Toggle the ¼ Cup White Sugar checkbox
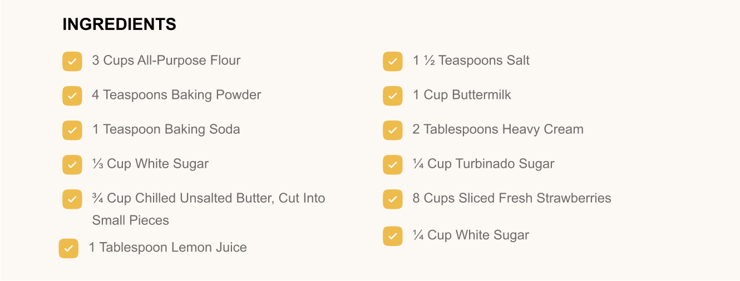 tap(393, 236)
